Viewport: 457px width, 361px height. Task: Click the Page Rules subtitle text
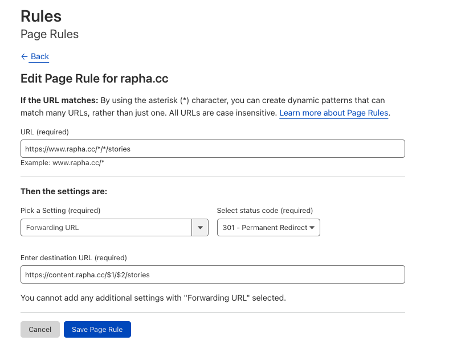[50, 34]
